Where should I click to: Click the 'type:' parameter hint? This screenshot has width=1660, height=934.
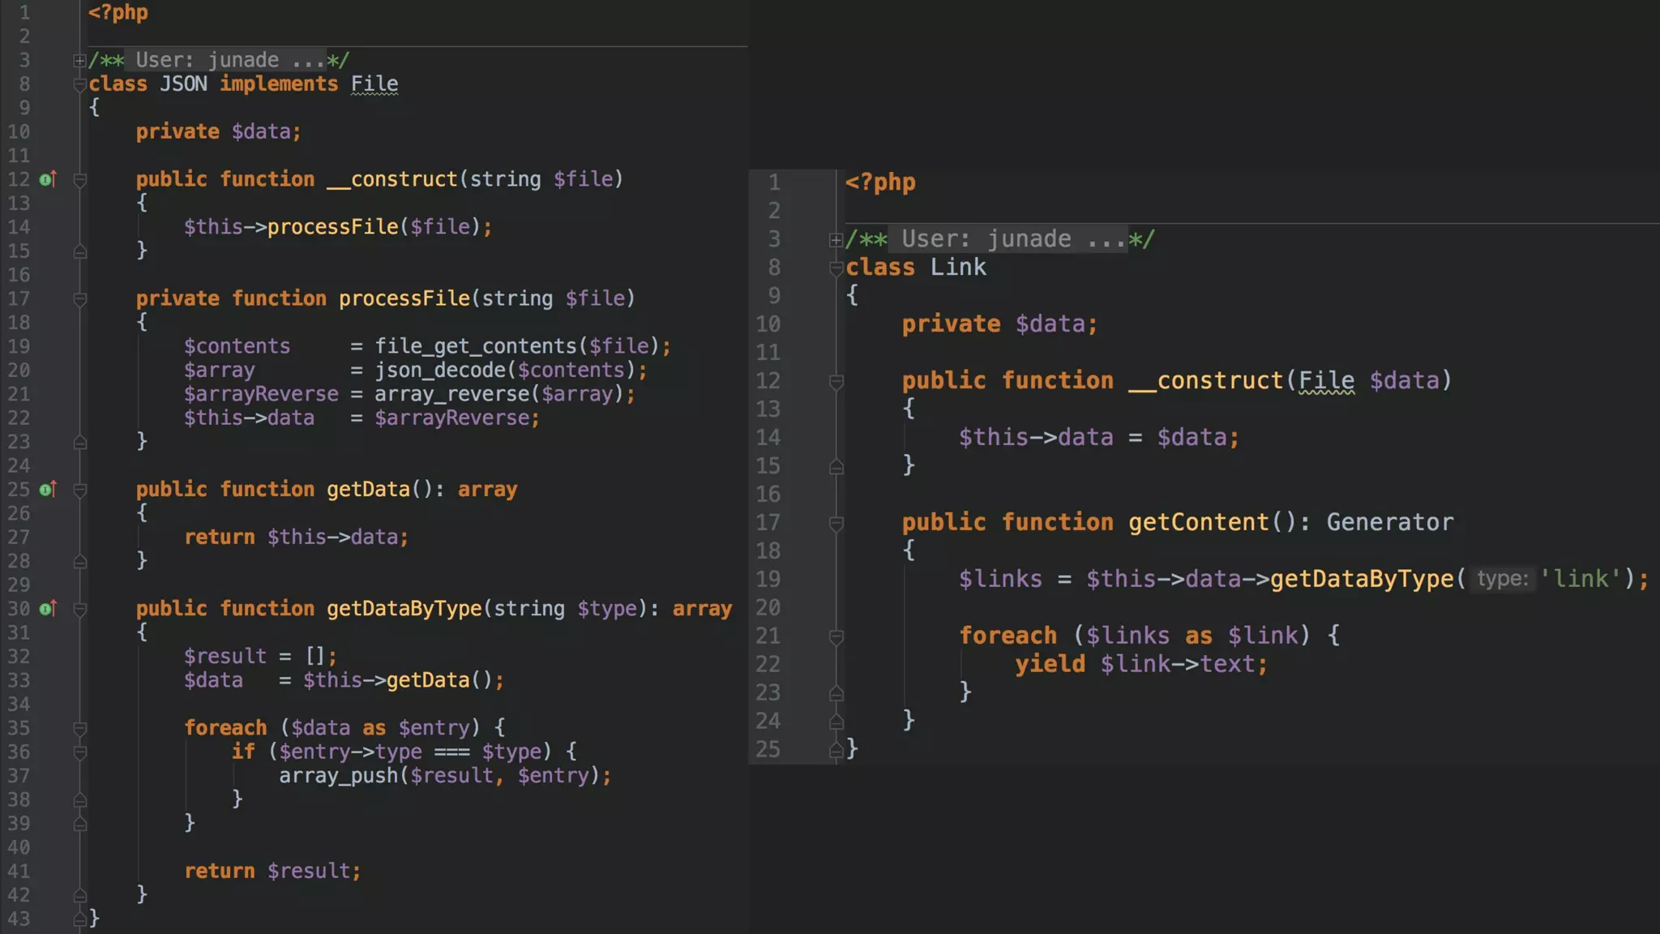pyautogui.click(x=1501, y=579)
